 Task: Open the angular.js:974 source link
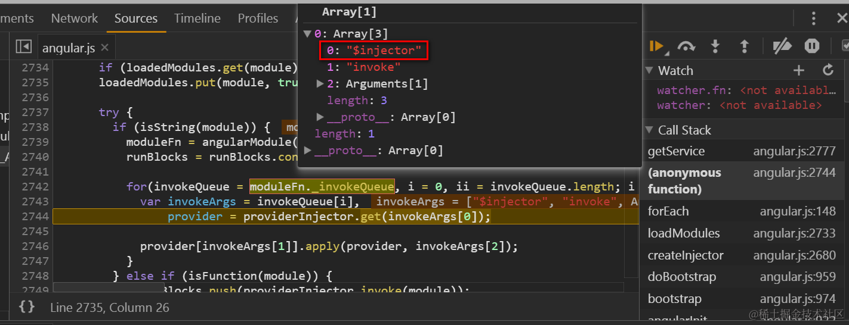pos(798,299)
